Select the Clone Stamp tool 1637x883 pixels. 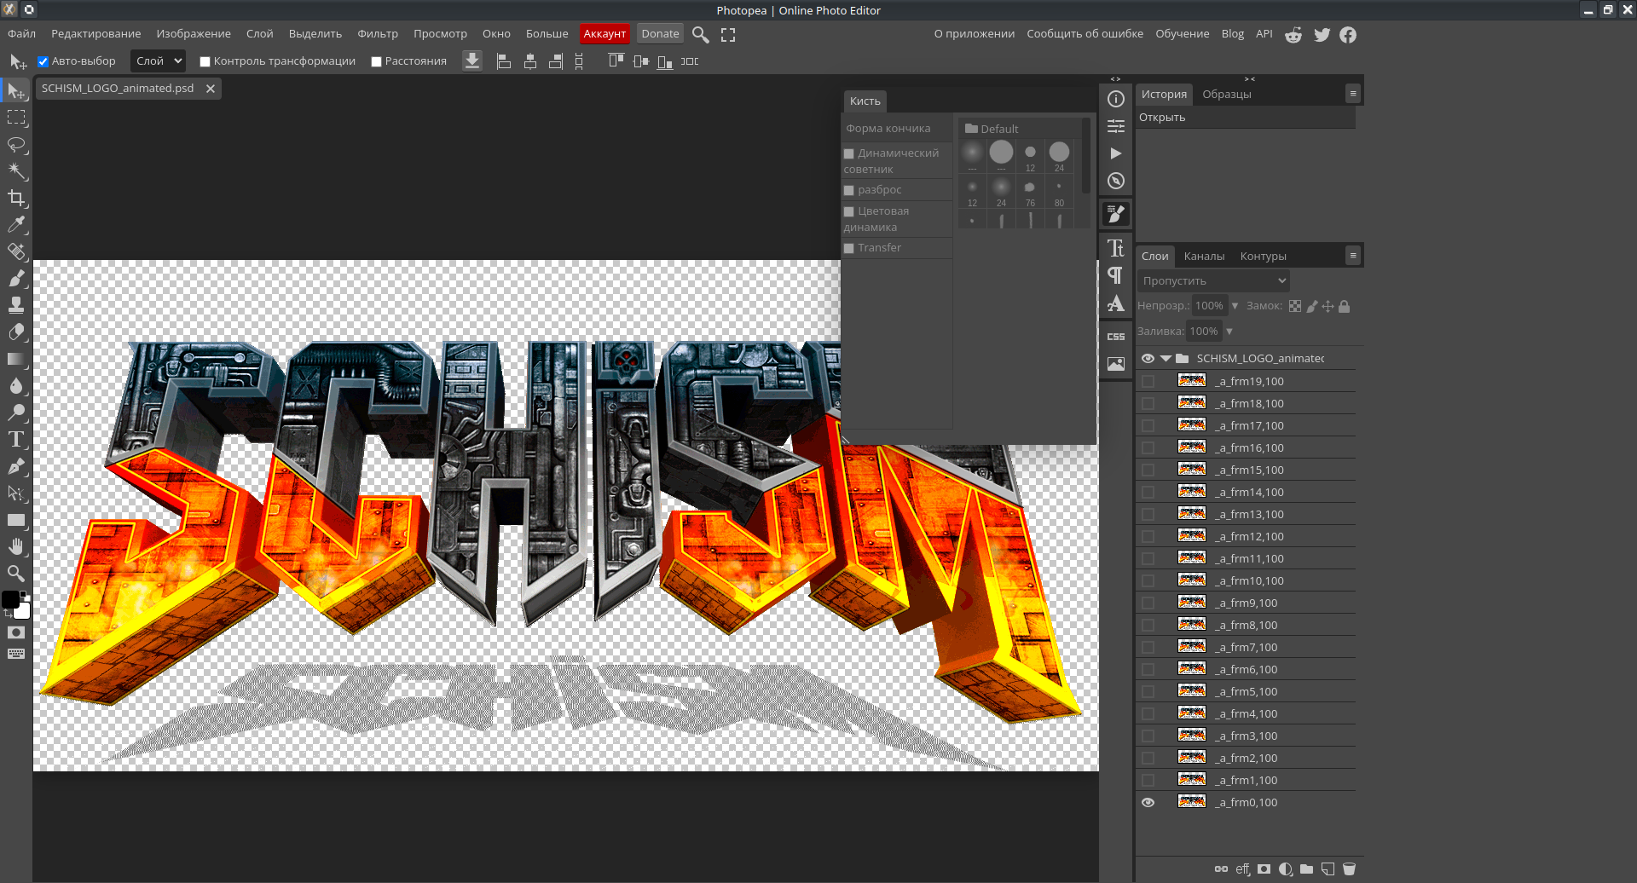pyautogui.click(x=16, y=305)
